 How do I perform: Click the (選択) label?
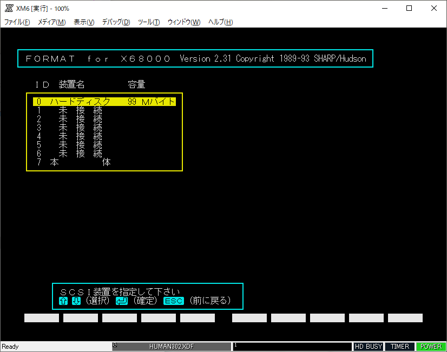tap(98, 301)
